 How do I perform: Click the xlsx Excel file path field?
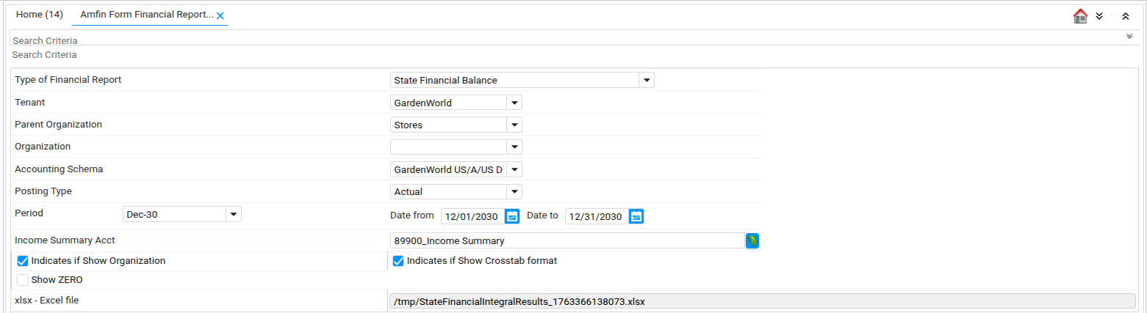pyautogui.click(x=763, y=301)
